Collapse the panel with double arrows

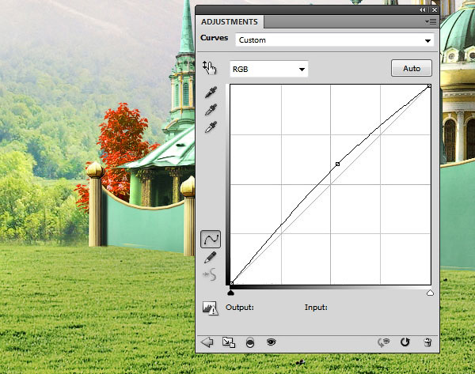coord(423,10)
